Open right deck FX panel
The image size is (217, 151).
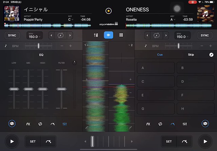point(148,124)
